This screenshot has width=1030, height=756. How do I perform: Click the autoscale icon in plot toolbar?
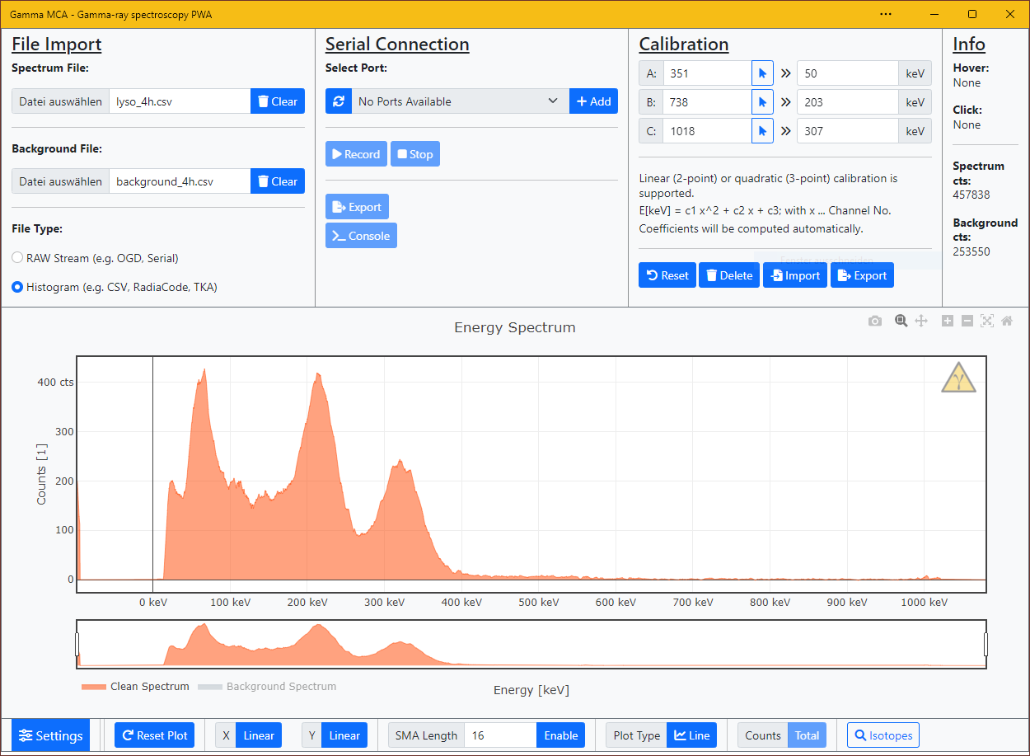tap(987, 321)
